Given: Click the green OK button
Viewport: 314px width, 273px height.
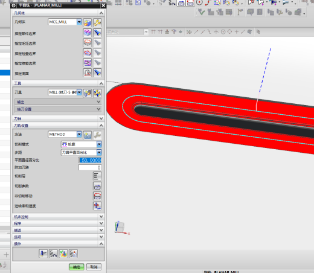Looking at the screenshot, I should tap(77, 267).
